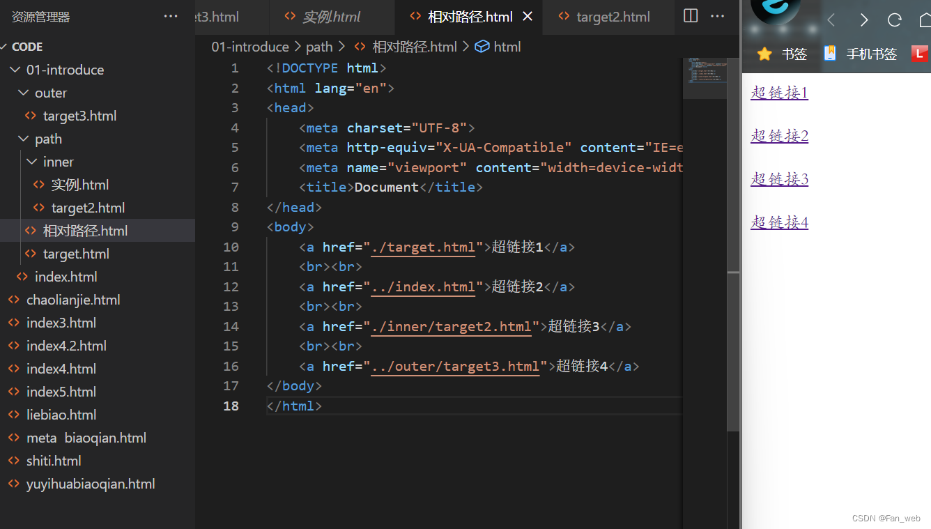Click the code minimap preview
Viewport: 931px width, 529px height.
pos(705,71)
